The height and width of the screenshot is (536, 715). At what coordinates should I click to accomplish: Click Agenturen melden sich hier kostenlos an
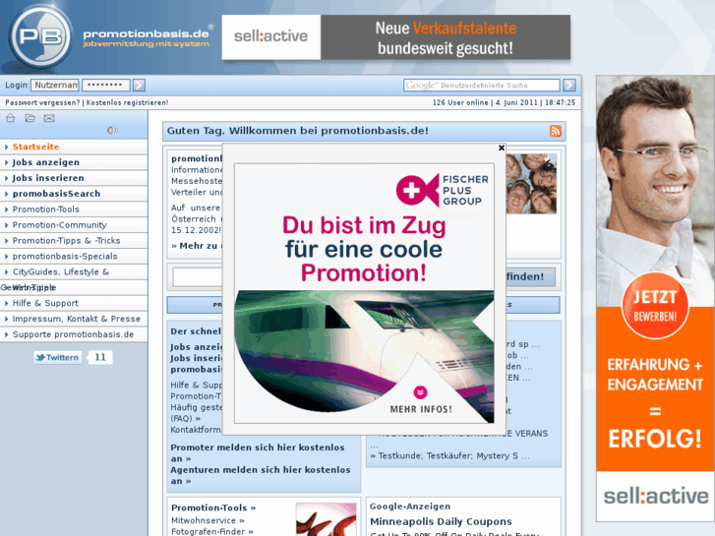261,475
